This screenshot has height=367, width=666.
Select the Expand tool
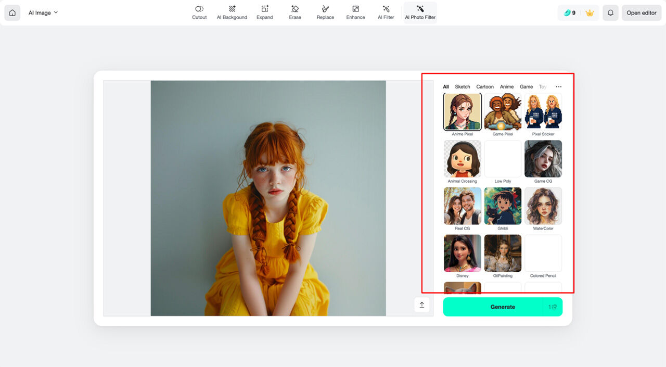[264, 12]
